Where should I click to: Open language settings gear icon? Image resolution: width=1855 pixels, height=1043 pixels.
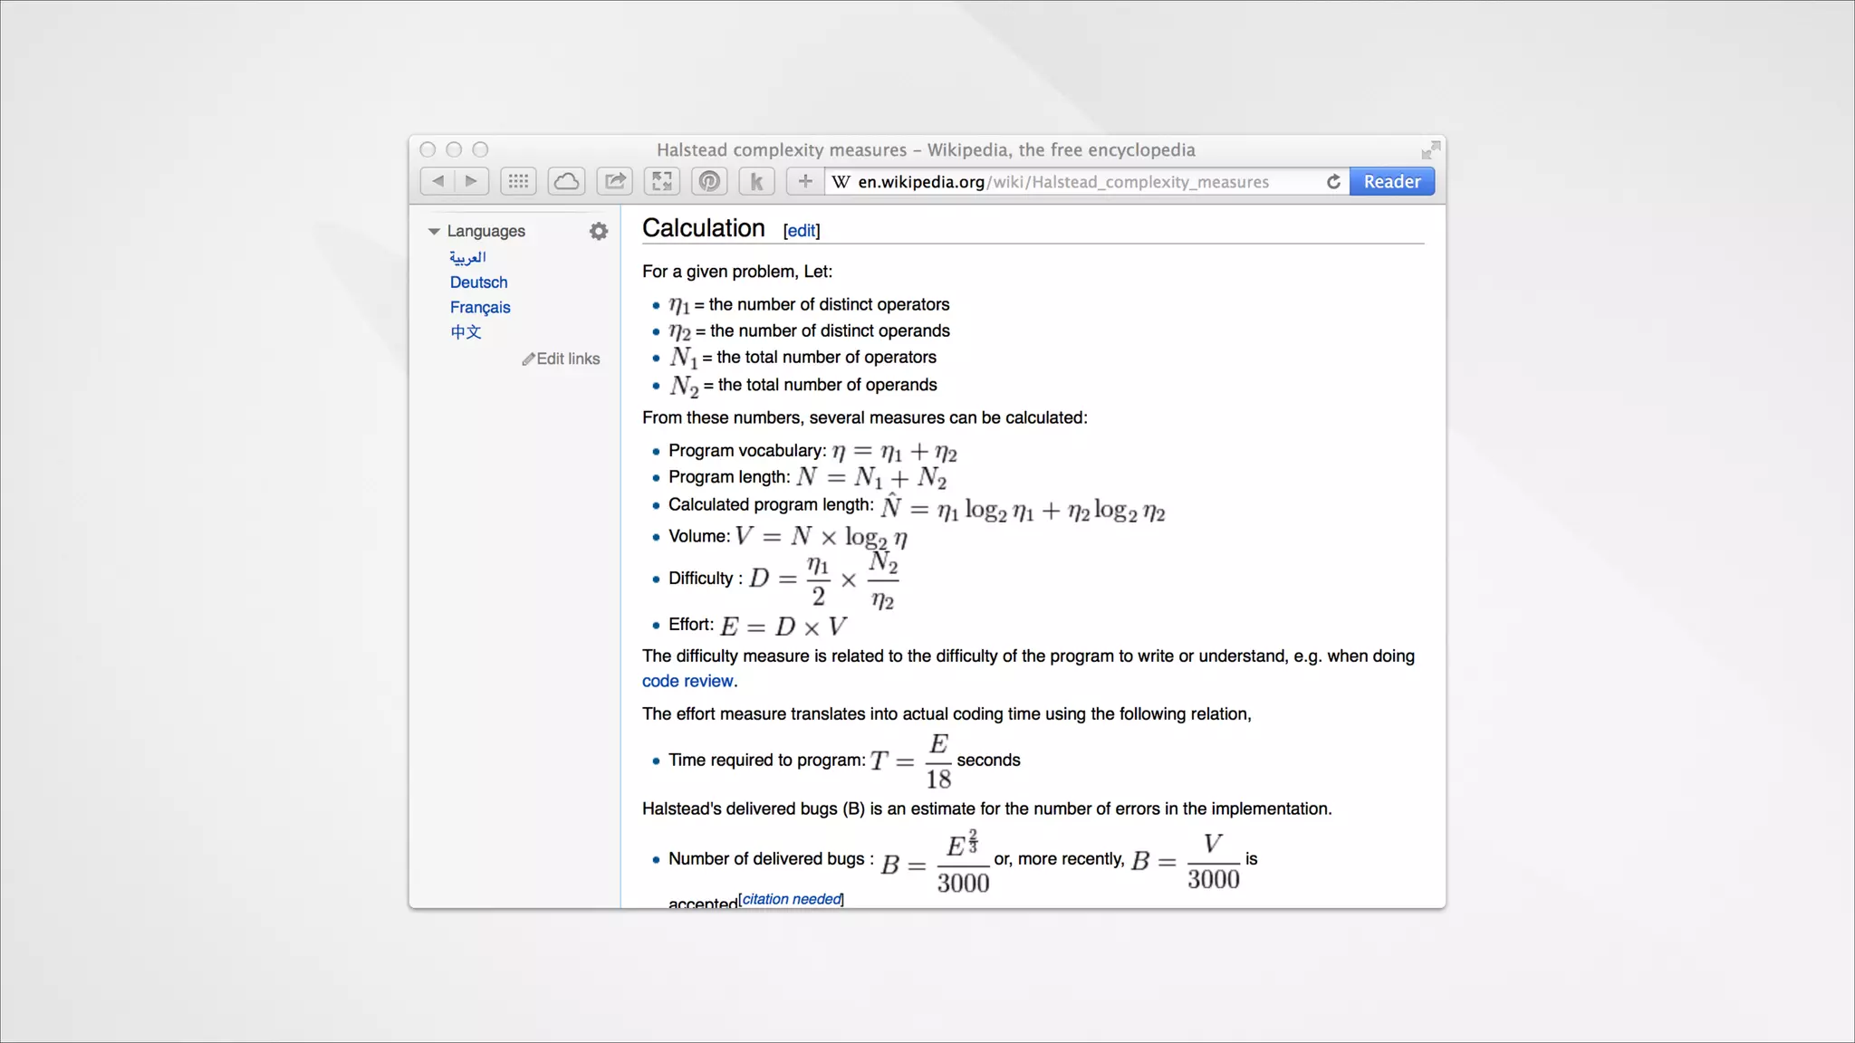[599, 231]
